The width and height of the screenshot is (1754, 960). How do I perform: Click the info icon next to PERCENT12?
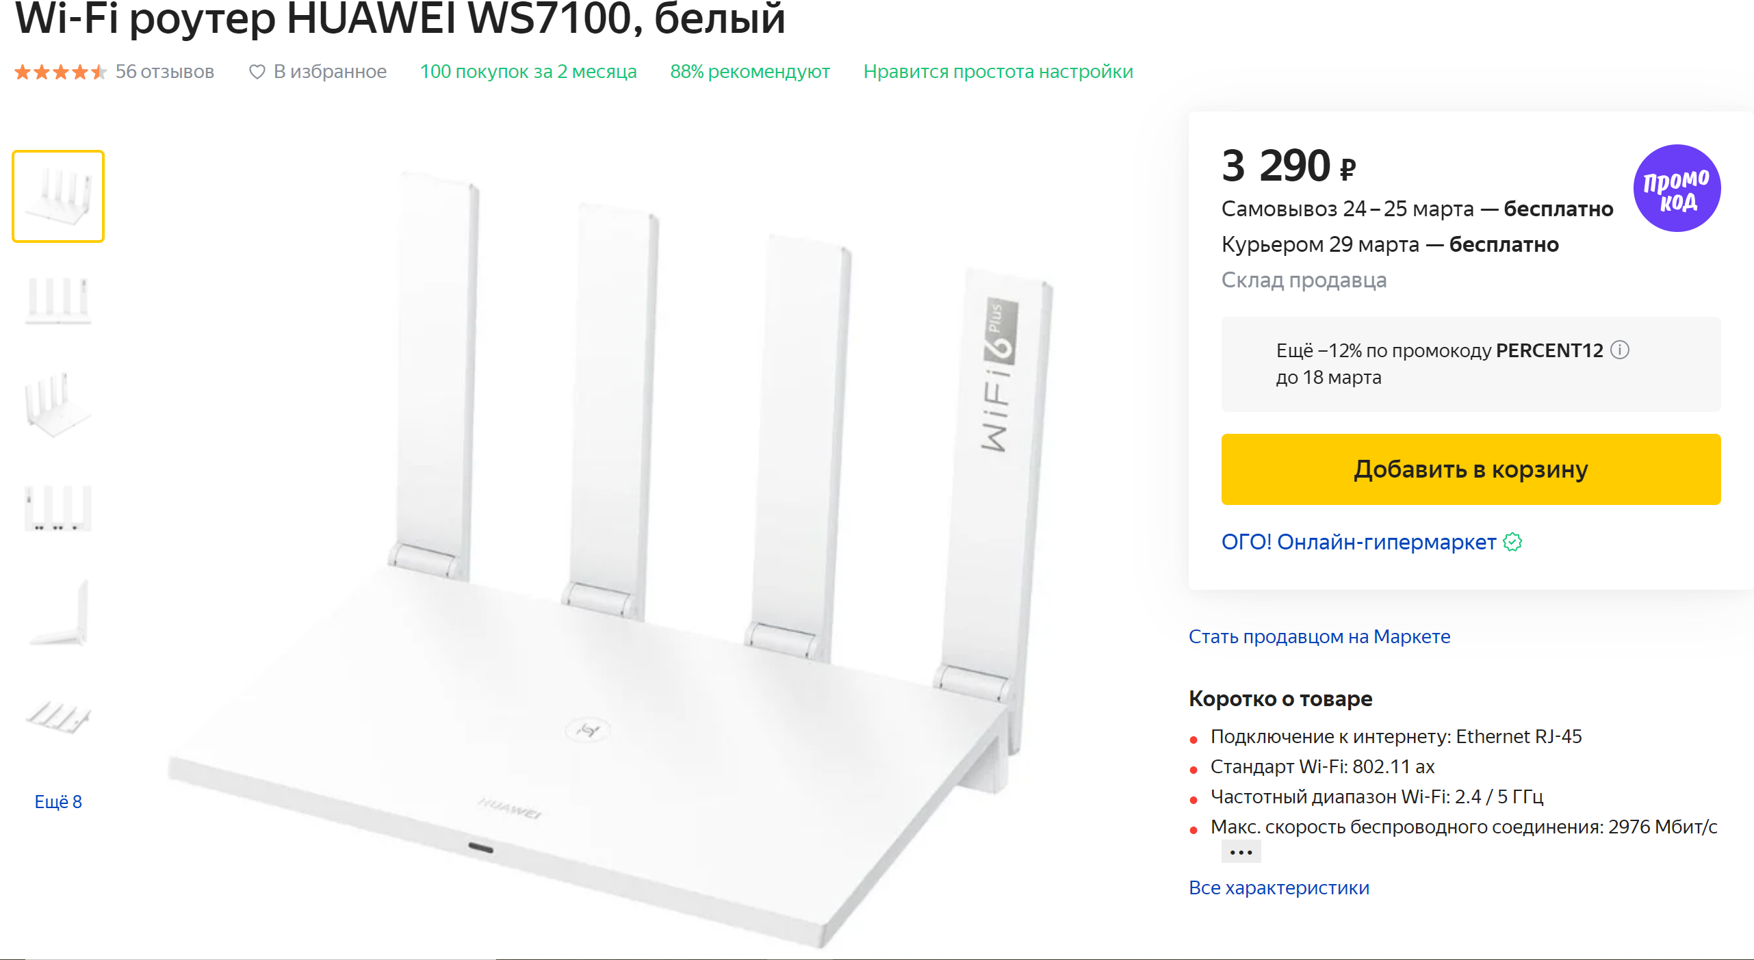pos(1620,350)
